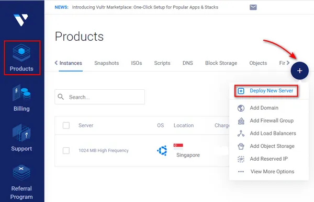Switch to the Objects tab
The image size is (314, 202).
(258, 63)
